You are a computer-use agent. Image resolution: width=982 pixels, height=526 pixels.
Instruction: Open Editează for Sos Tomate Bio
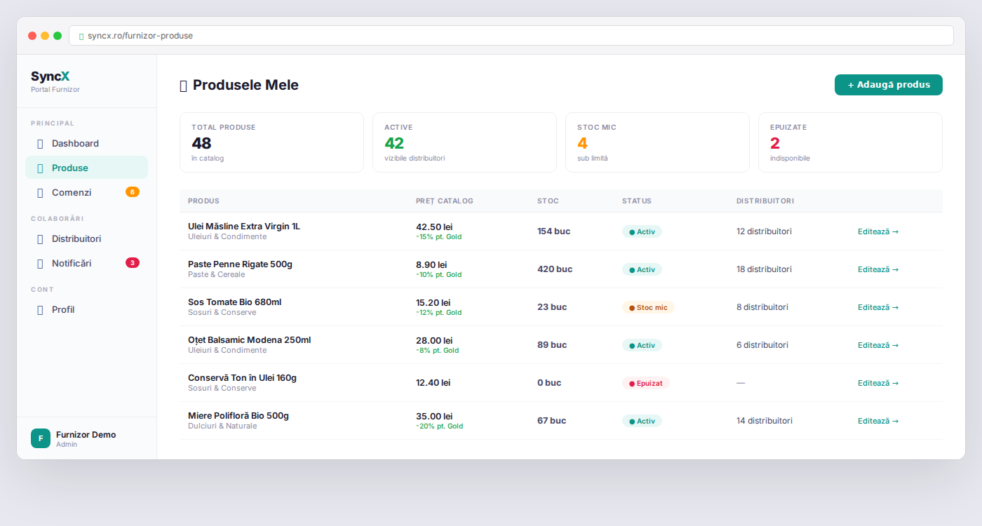click(877, 307)
